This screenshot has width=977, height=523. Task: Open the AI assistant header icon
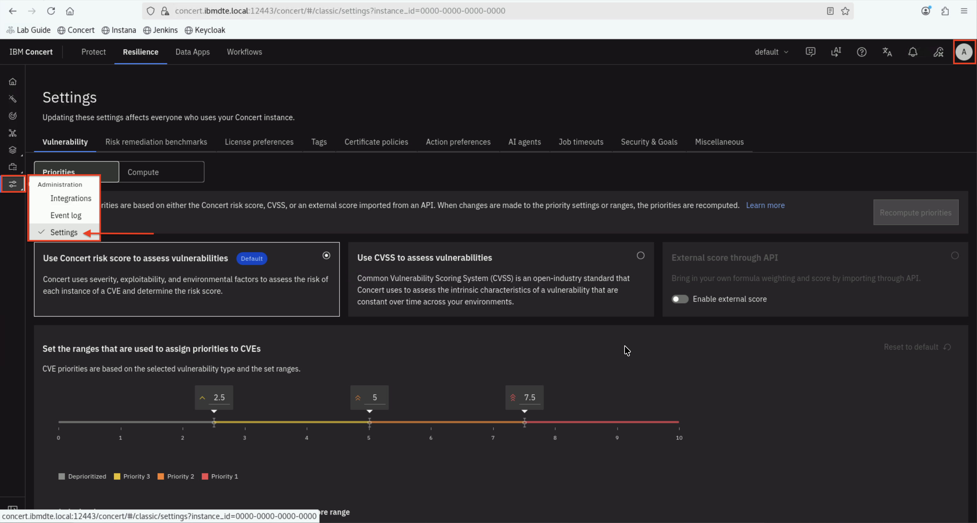tap(836, 51)
